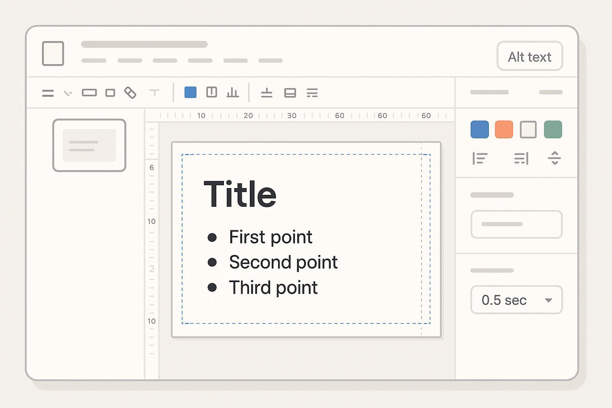The height and width of the screenshot is (408, 612).
Task: Click the vertical spacing arrows icon
Action: tap(554, 158)
